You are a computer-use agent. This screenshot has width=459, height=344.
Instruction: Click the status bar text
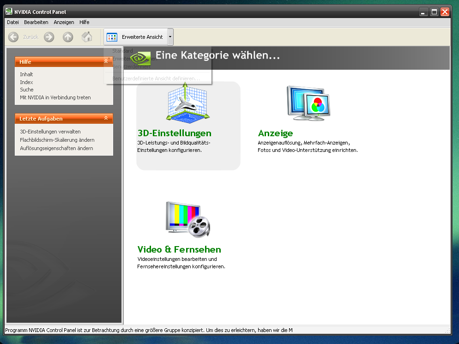pos(149,330)
